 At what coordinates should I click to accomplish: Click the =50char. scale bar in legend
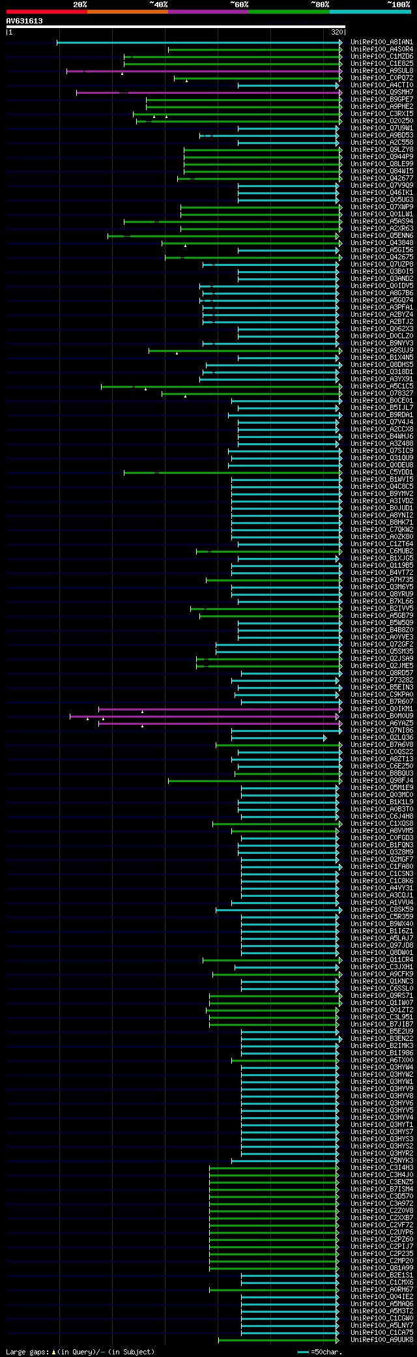coord(319,1350)
